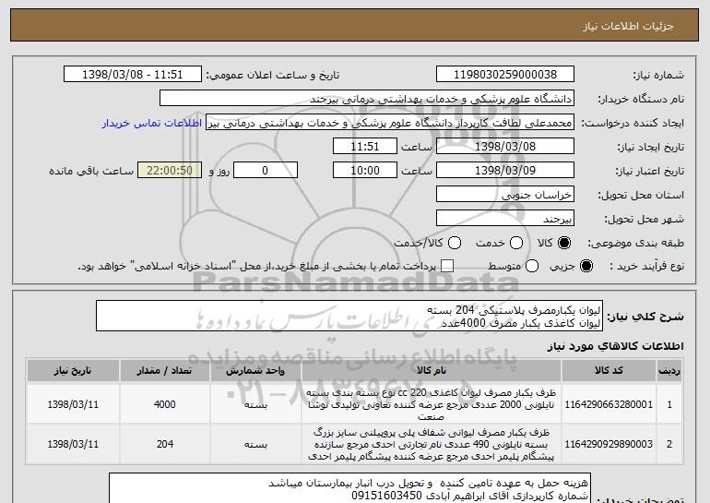
Task: Click the بسته unit cell in row 1
Action: 255,404
